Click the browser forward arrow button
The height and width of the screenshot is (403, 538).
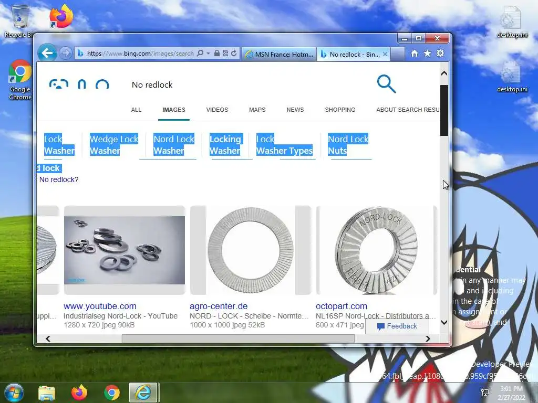(x=65, y=53)
